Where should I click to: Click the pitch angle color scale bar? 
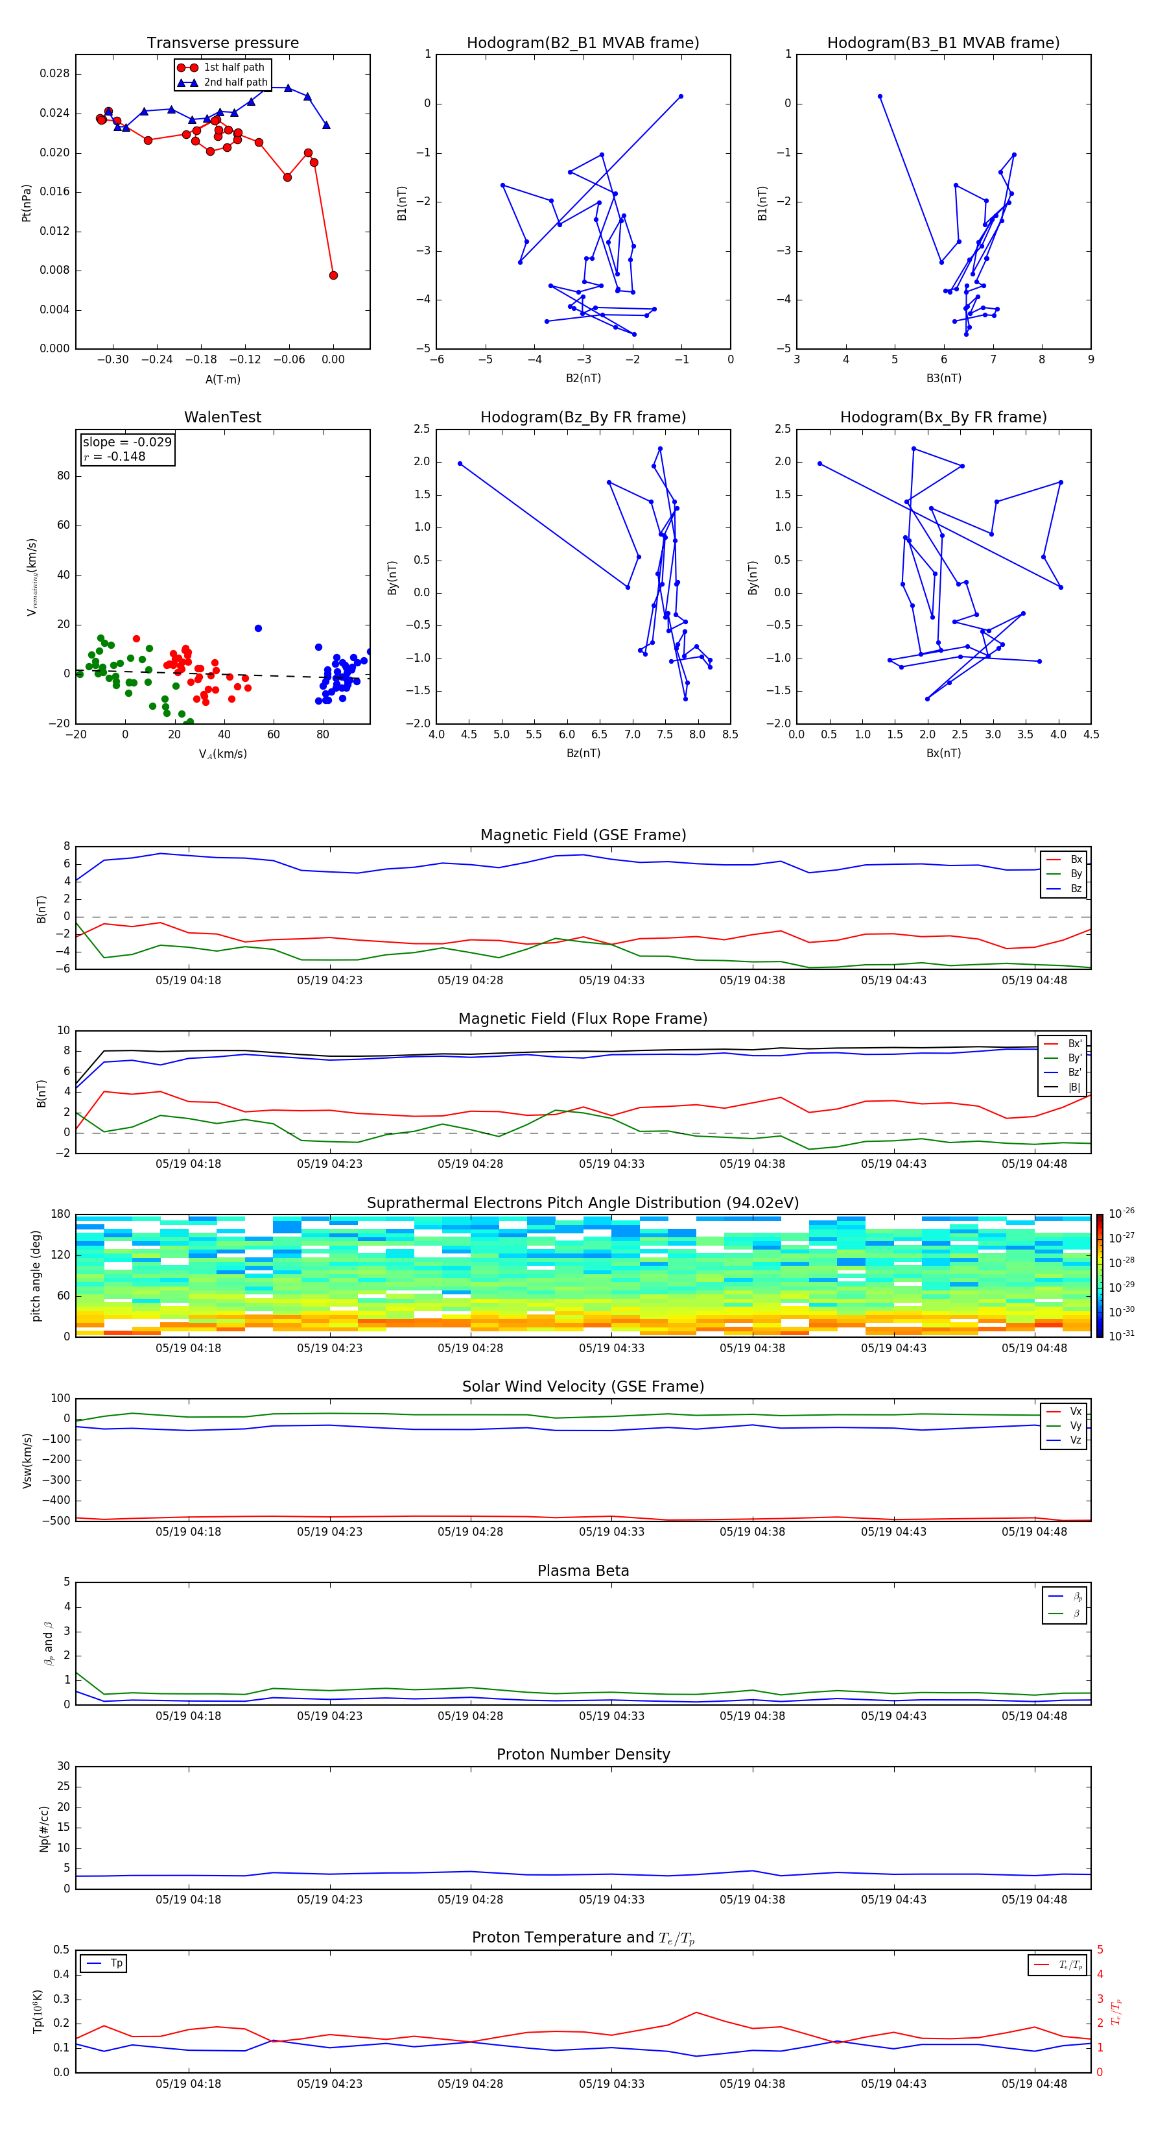pos(1100,1276)
